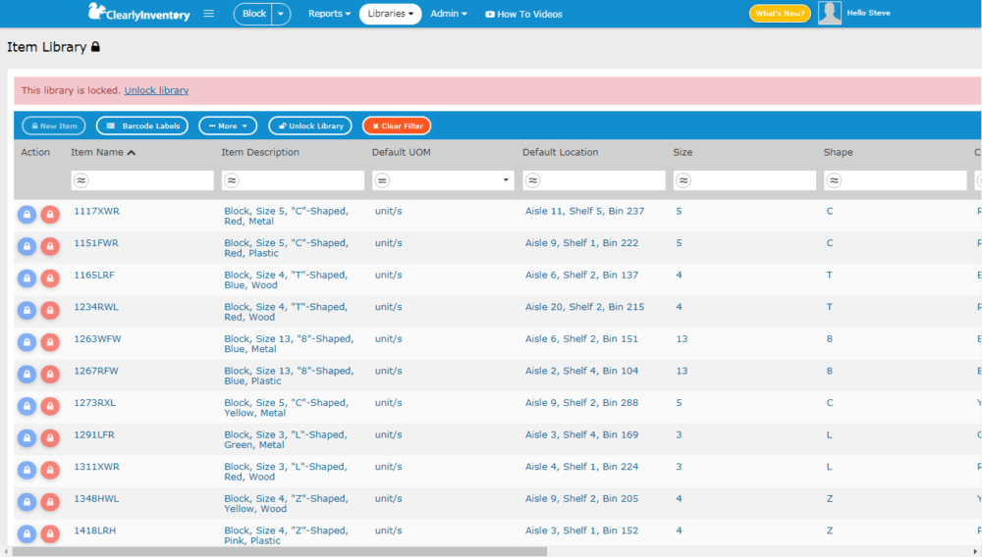
Task: Click Hello Steve user greeting
Action: pos(868,13)
